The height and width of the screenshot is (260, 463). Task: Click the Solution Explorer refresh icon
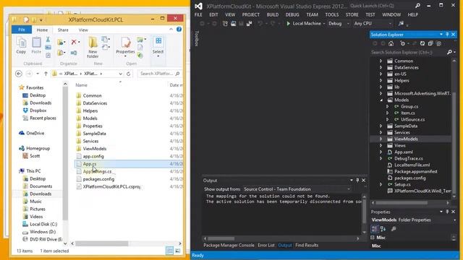coord(422,43)
